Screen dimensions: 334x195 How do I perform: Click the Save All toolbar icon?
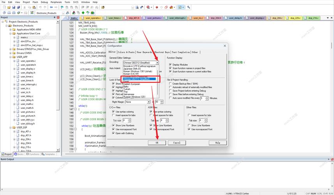(18, 7)
